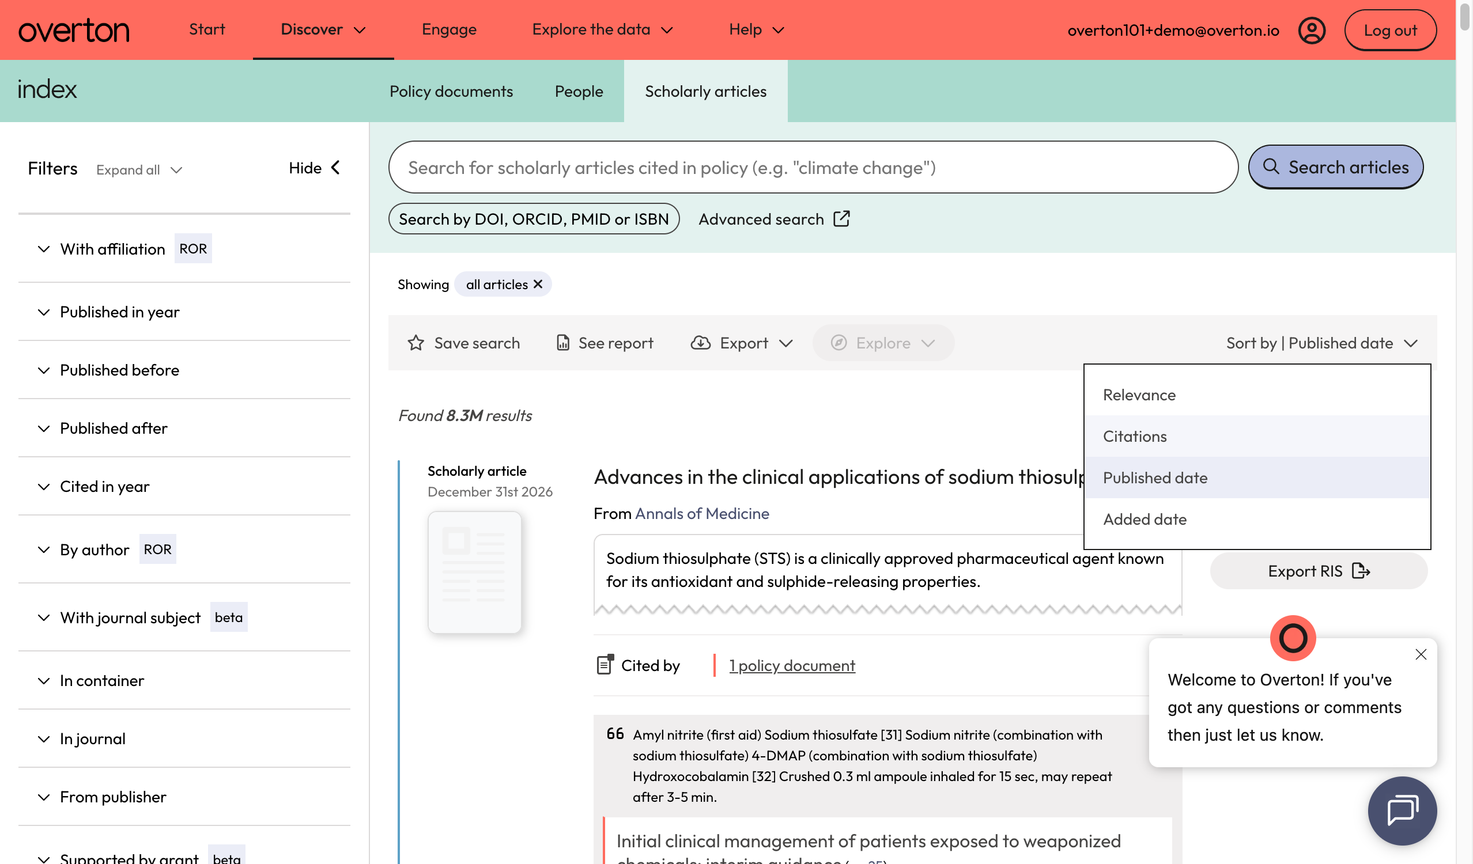Select Added date sort option
The image size is (1473, 864).
(1257, 520)
